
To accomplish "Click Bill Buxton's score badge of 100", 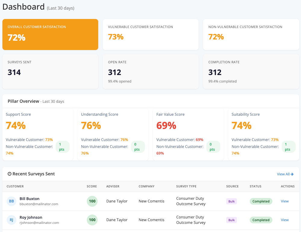I will (92, 201).
